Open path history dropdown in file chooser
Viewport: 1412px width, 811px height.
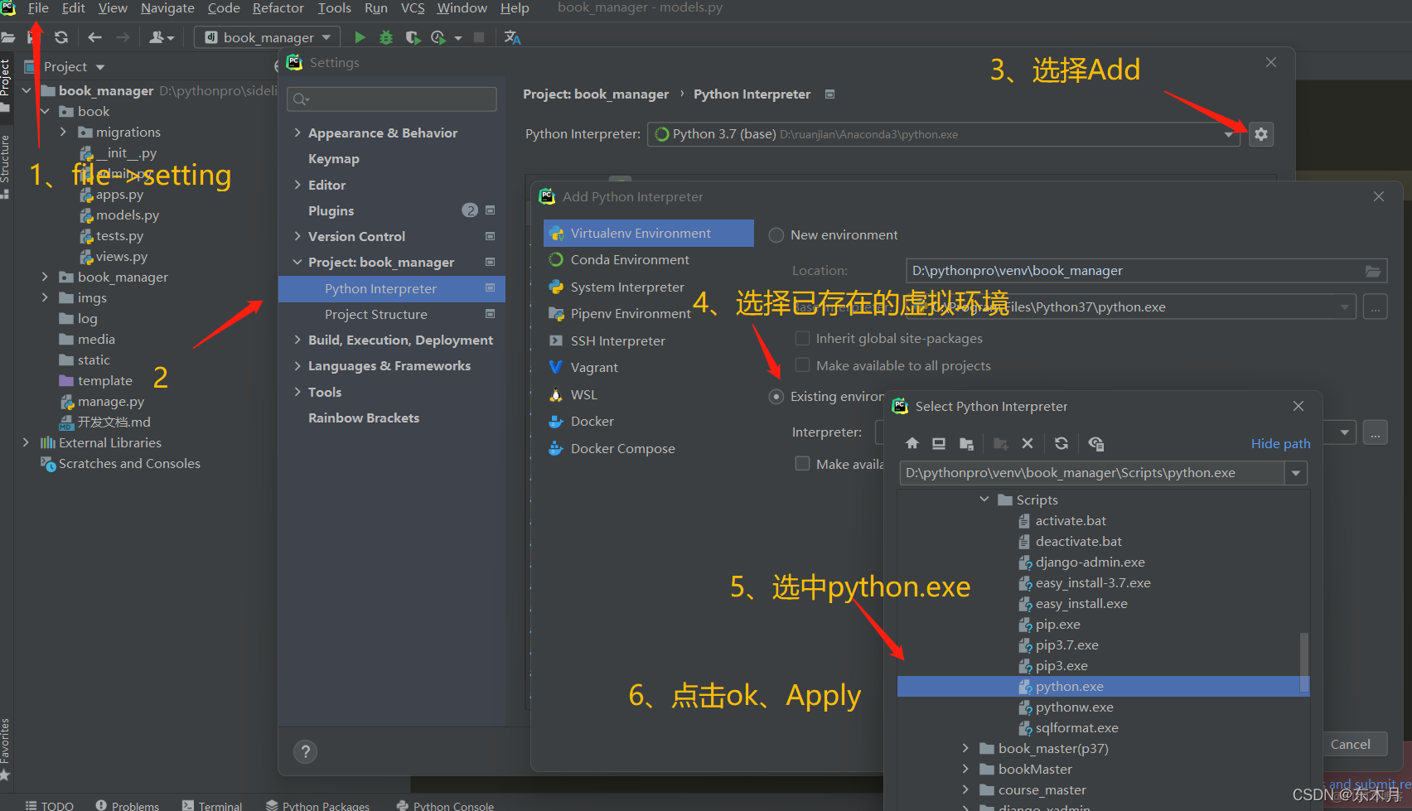tap(1296, 473)
